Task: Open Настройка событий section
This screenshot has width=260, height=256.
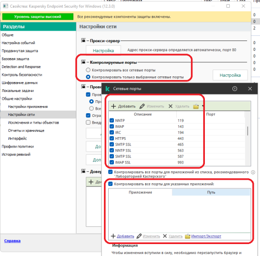Action: point(18,43)
